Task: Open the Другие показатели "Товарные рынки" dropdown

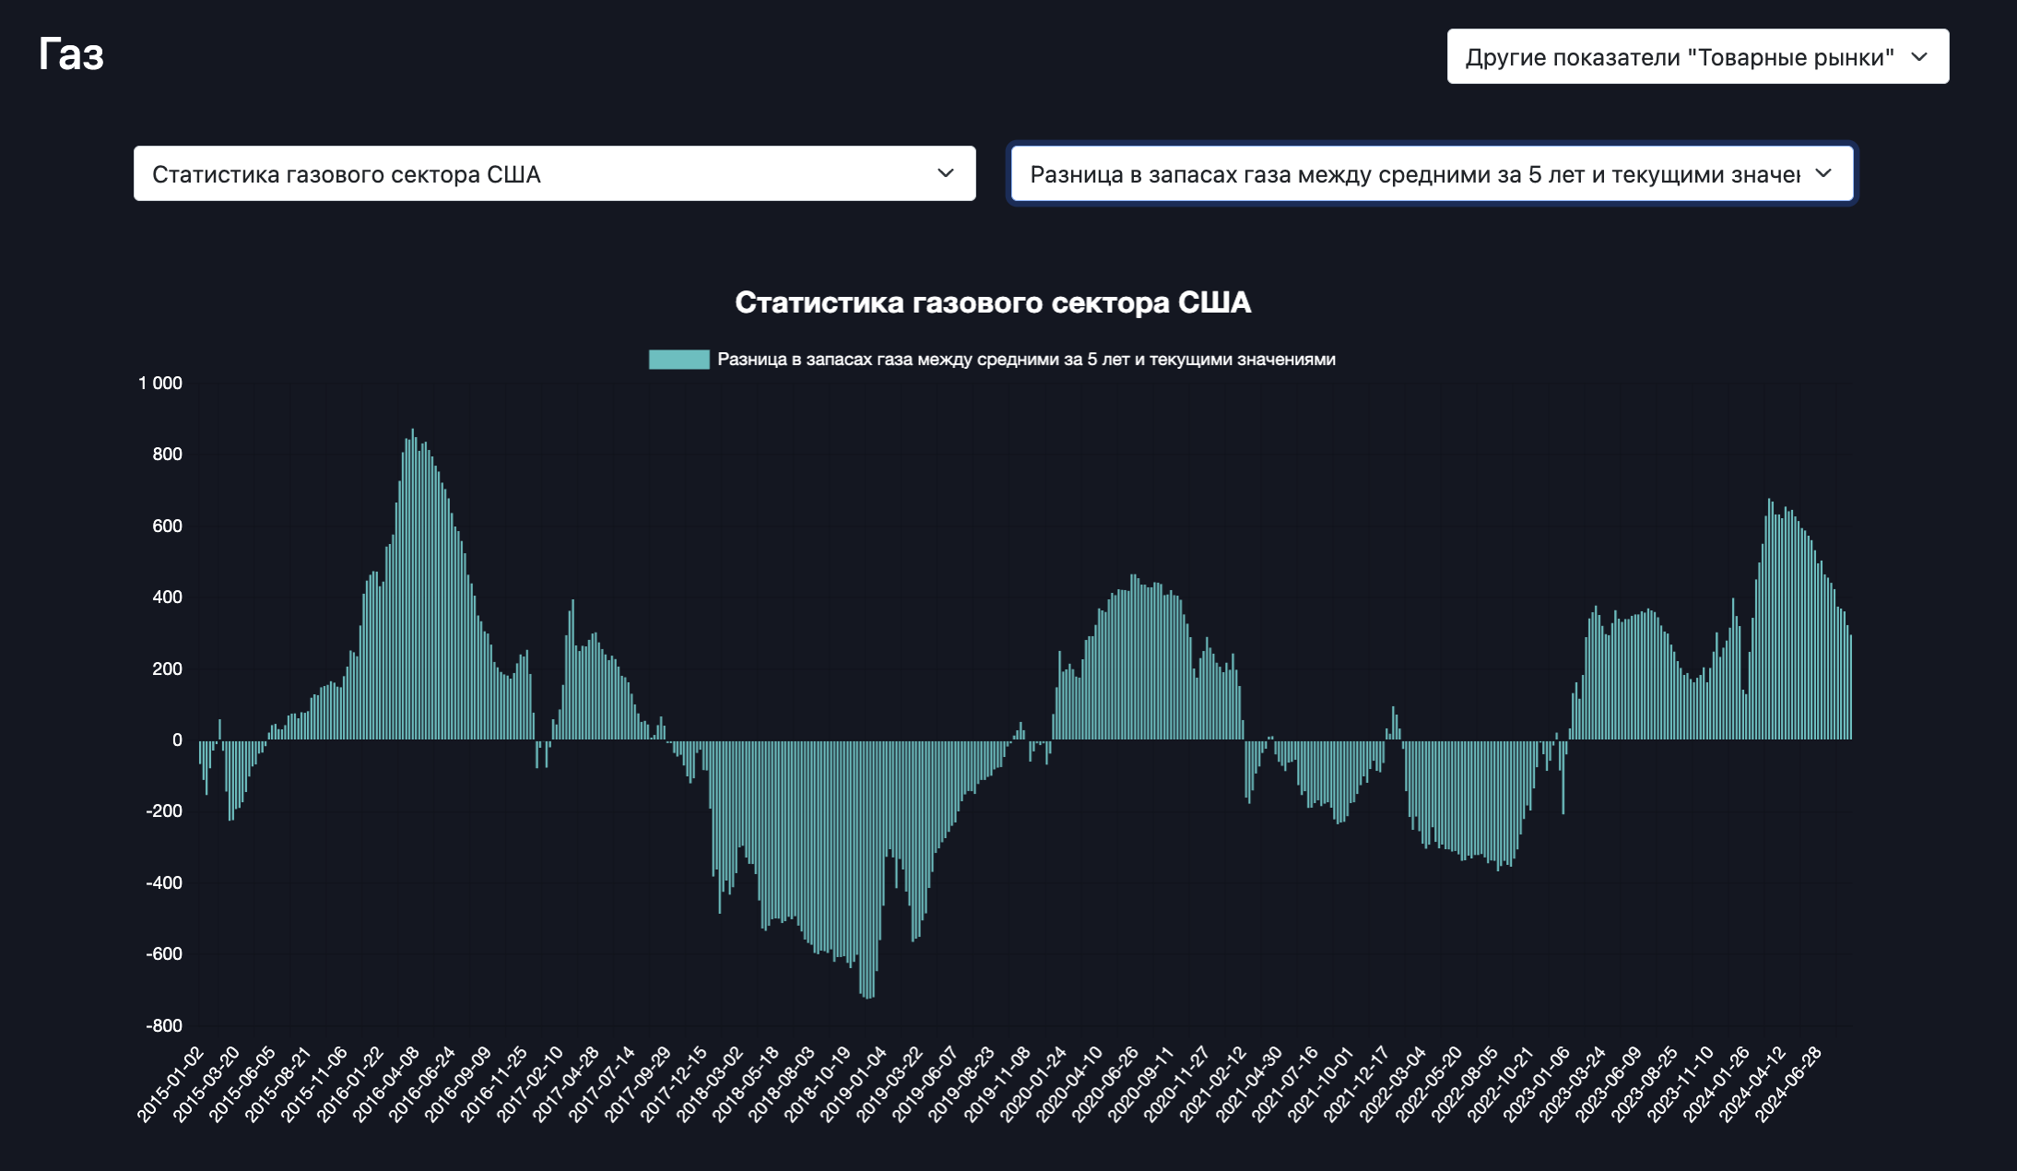Action: (1697, 56)
